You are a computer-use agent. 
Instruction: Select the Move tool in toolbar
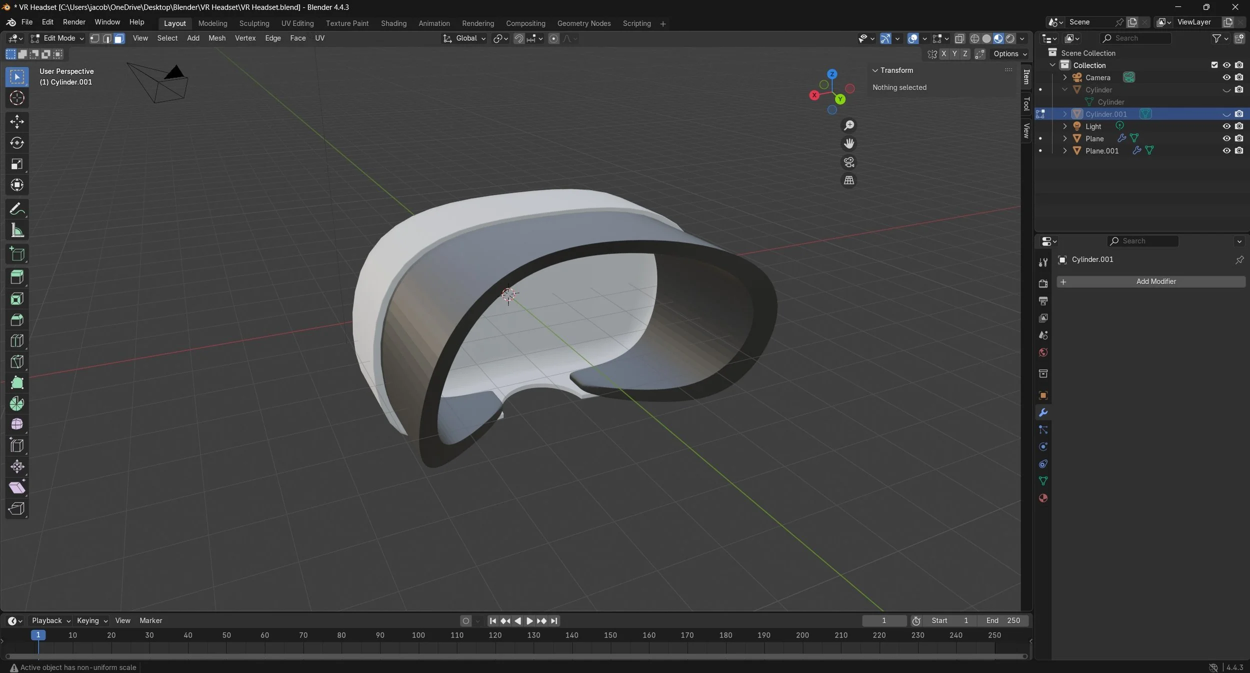click(x=17, y=121)
